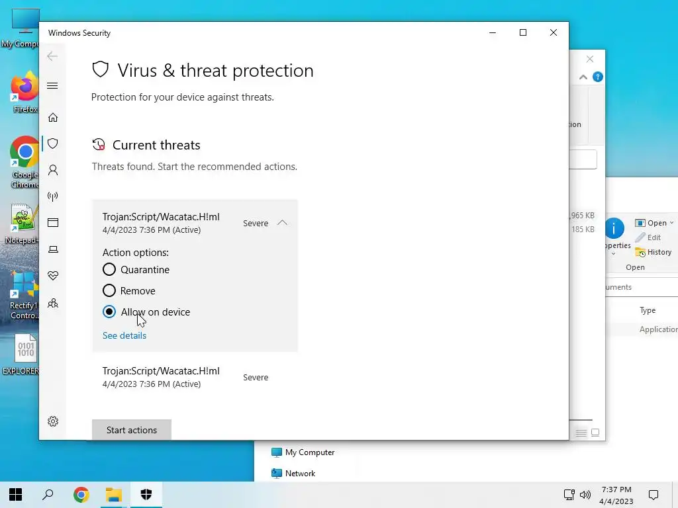
Task: Select Network in Explorer navigation pane
Action: (x=293, y=474)
